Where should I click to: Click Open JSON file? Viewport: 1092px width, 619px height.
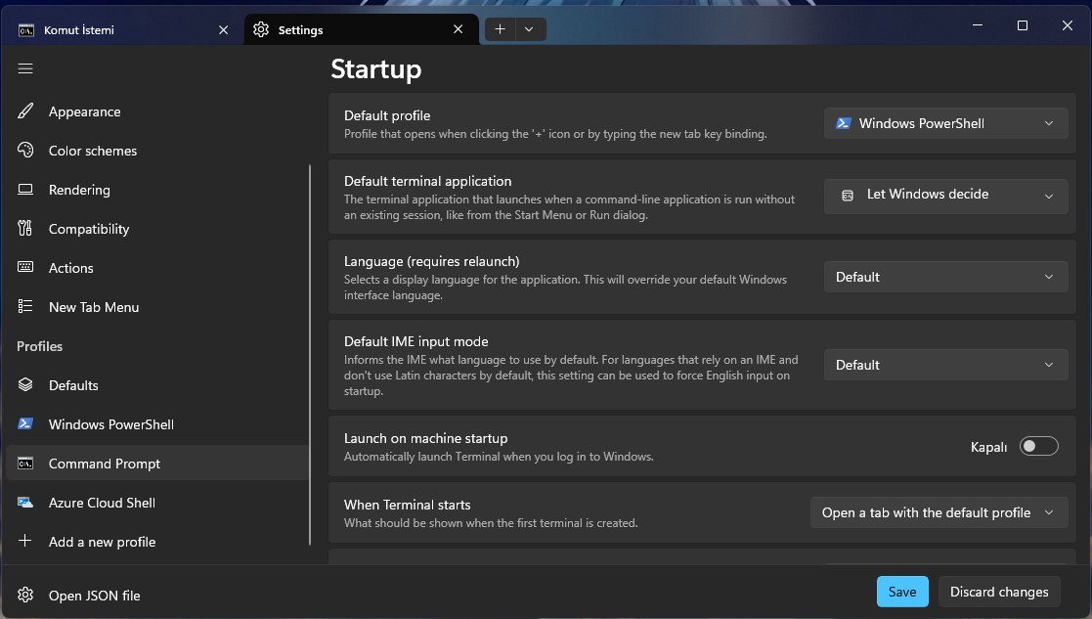(156, 595)
